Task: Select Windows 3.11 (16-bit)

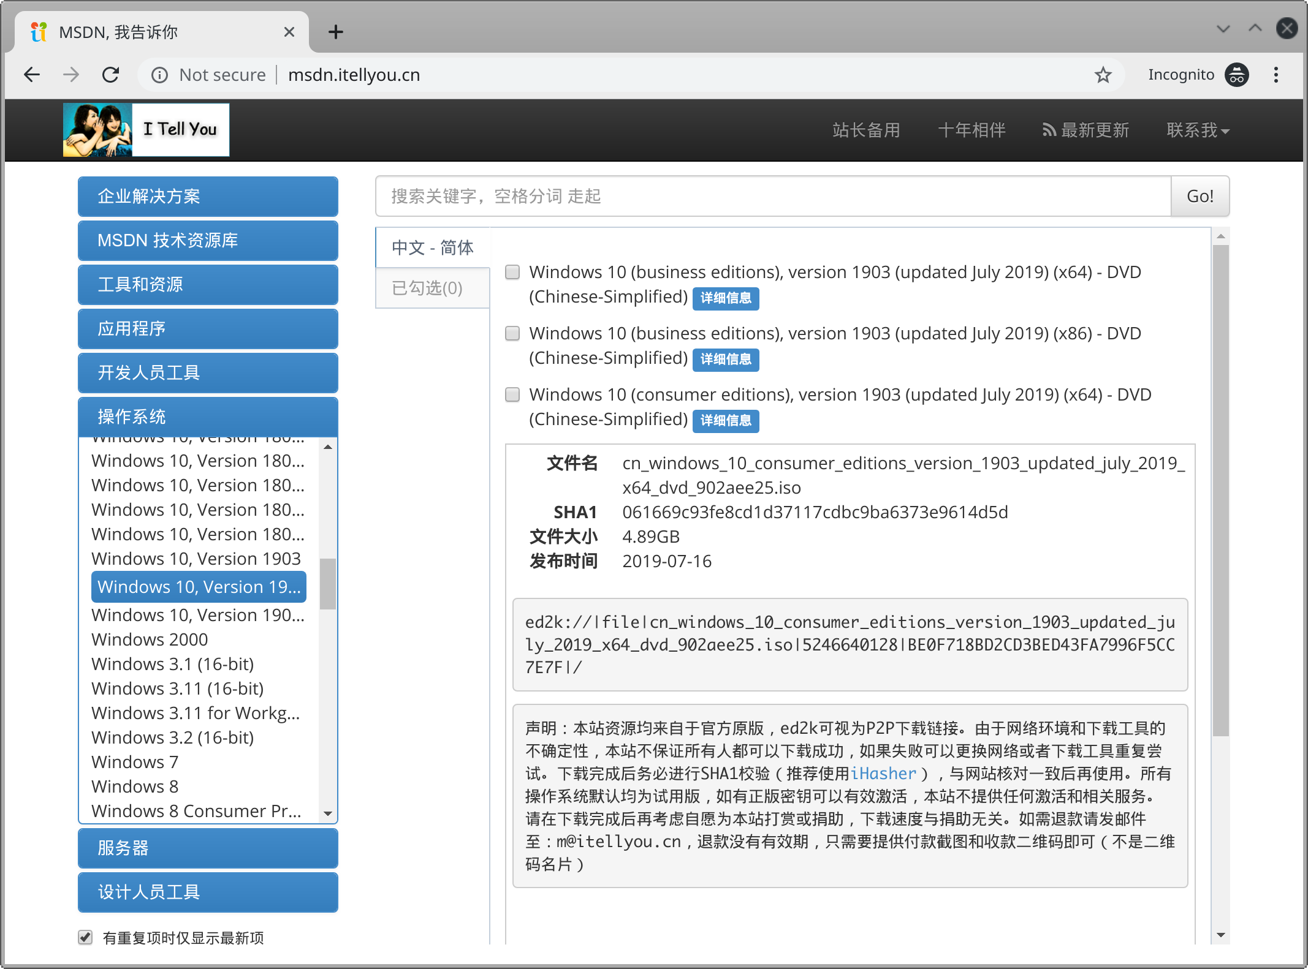Action: click(178, 688)
